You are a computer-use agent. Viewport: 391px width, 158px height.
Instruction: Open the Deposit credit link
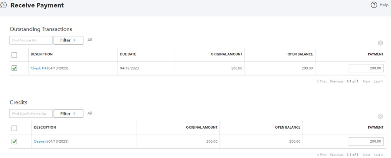pos(40,142)
